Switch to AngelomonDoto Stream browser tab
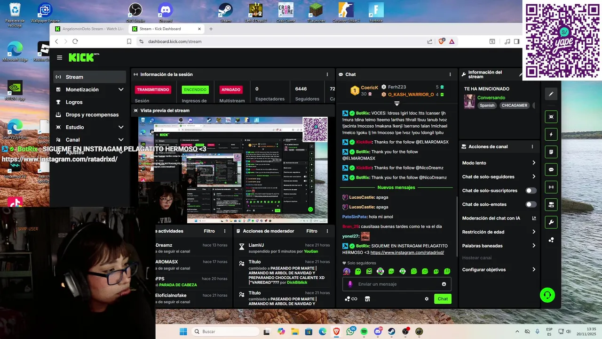This screenshot has width=602, height=339. click(x=88, y=29)
